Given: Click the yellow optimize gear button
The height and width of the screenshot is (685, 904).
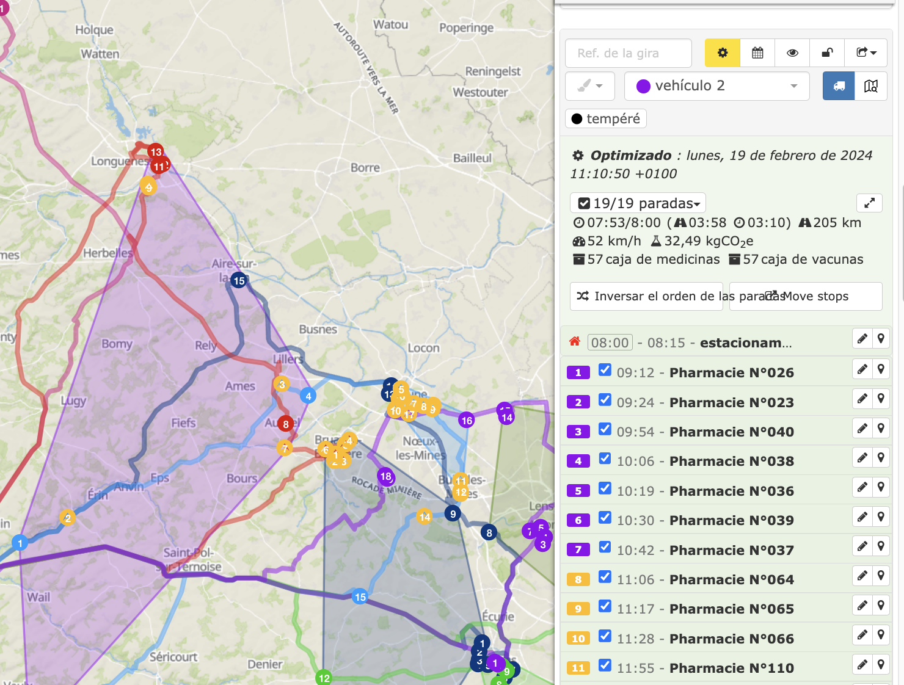Looking at the screenshot, I should [722, 53].
